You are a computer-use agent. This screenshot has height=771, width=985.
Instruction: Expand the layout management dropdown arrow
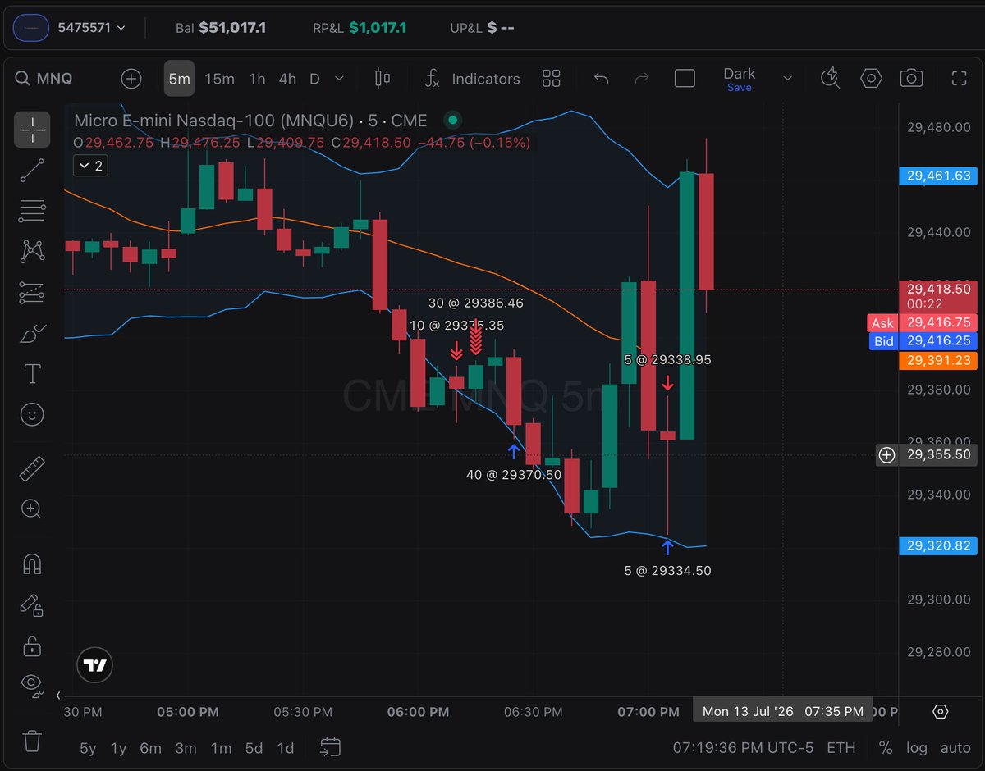click(788, 79)
